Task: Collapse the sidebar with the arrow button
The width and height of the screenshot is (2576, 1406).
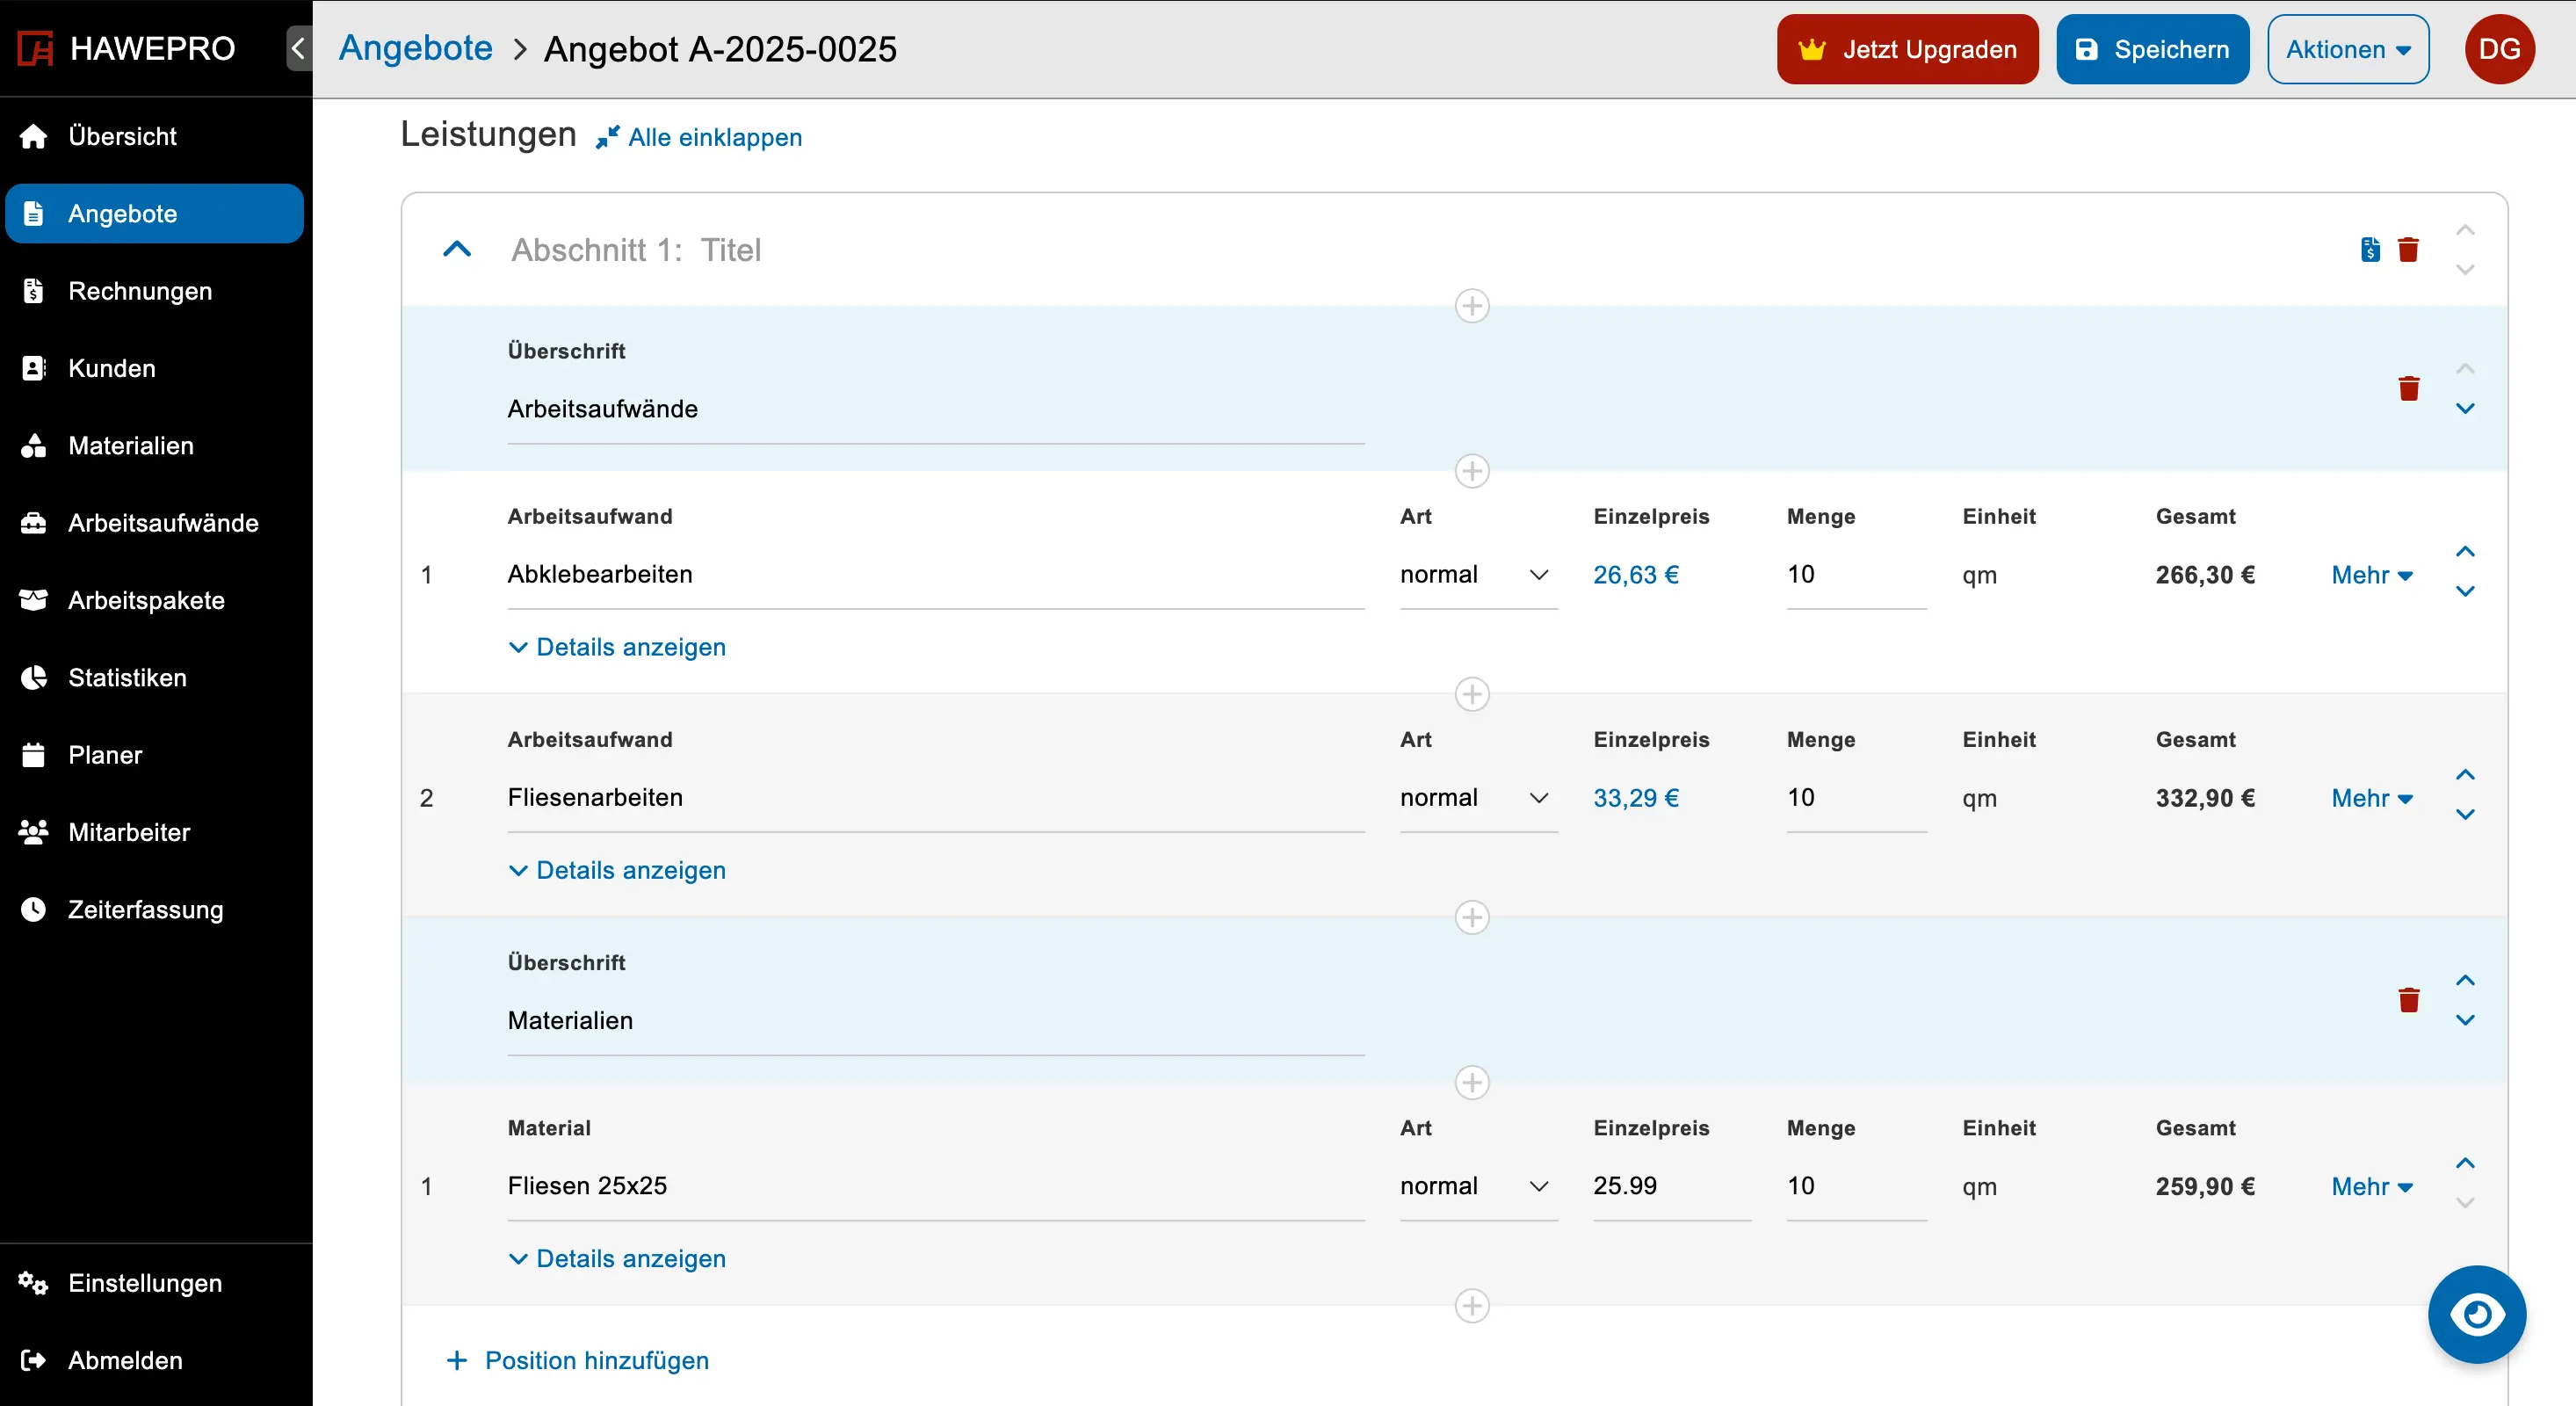Action: coord(298,48)
